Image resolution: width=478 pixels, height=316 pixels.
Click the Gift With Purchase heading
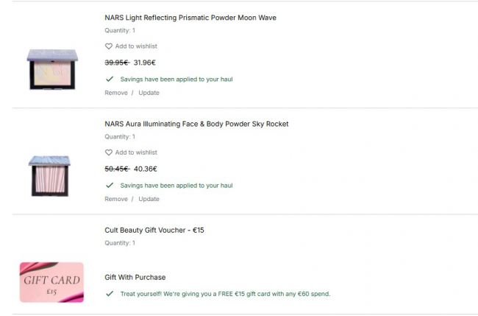135,278
